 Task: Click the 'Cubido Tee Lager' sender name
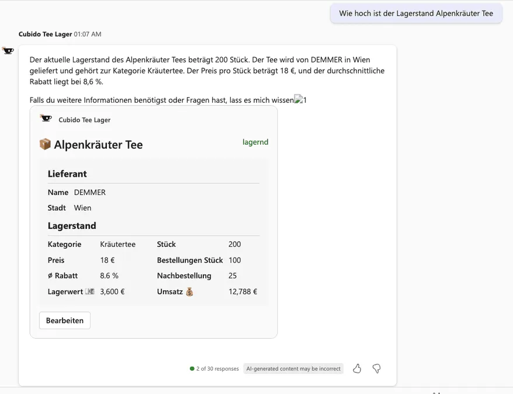pyautogui.click(x=45, y=34)
